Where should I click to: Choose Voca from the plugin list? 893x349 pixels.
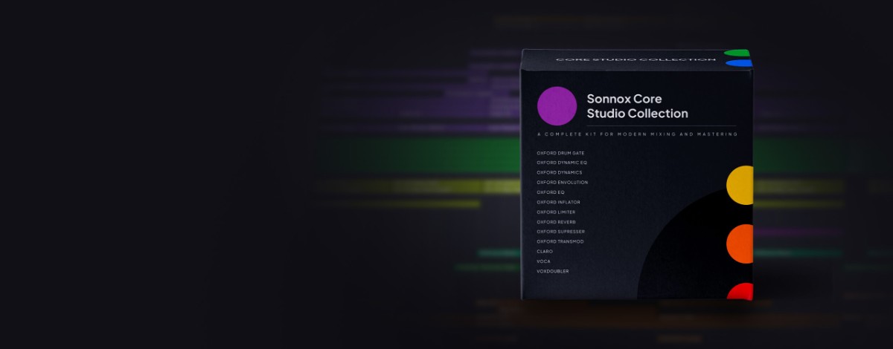click(543, 261)
